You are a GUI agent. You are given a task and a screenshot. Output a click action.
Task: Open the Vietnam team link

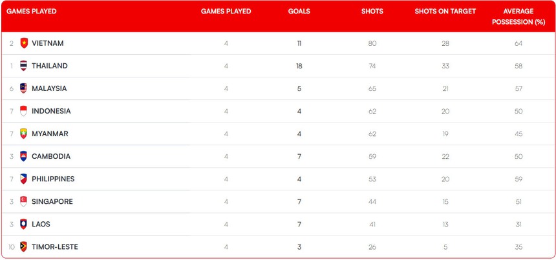coord(48,43)
